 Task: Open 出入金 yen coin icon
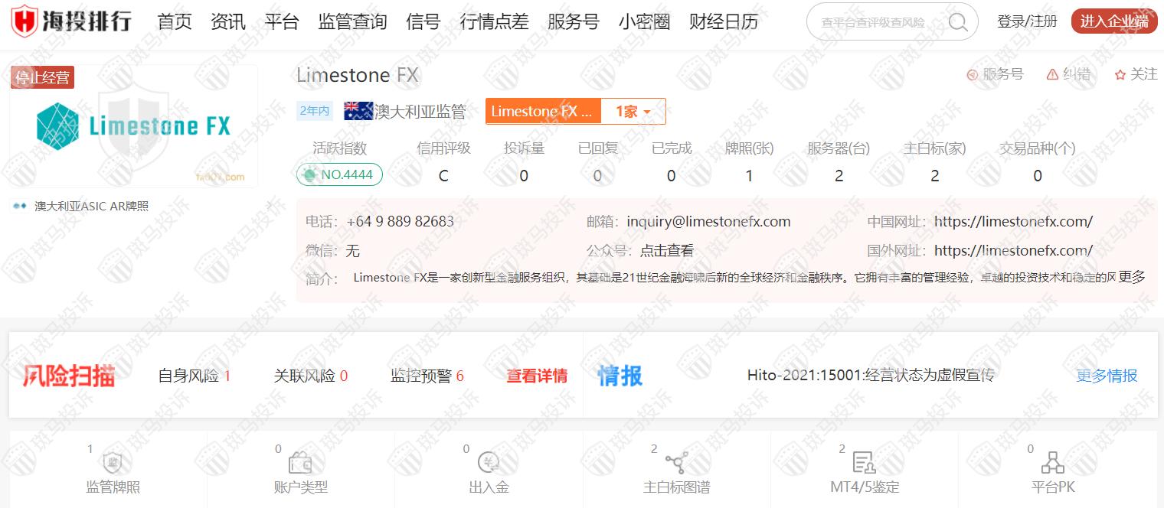coord(489,462)
